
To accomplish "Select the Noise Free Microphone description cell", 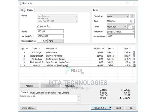I will click(67, 56).
